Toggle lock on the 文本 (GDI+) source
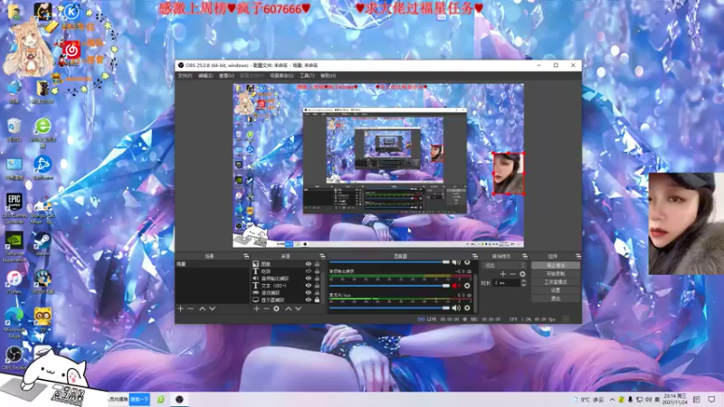The height and width of the screenshot is (407, 724). pos(318,286)
